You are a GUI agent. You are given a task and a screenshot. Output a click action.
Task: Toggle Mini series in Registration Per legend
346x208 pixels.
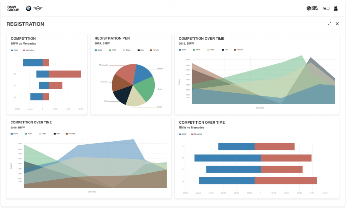pyautogui.click(x=141, y=50)
